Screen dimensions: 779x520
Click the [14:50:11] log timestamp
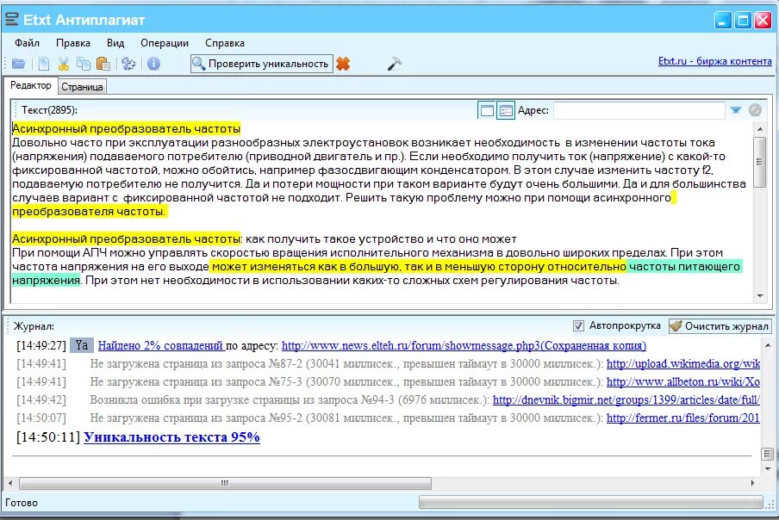[x=47, y=437]
